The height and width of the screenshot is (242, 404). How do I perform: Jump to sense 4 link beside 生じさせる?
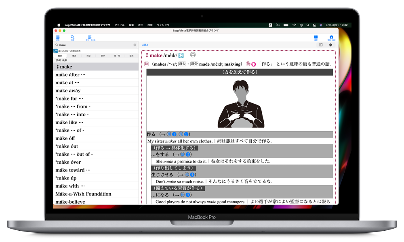point(192,175)
